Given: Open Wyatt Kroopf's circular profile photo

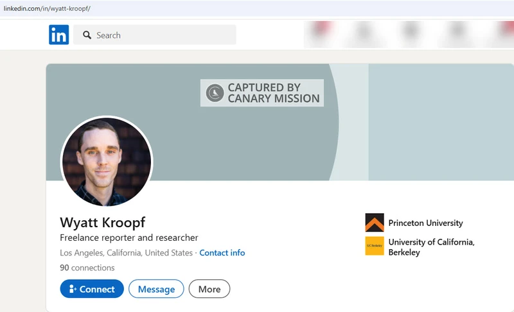Looking at the screenshot, I should pos(106,161).
